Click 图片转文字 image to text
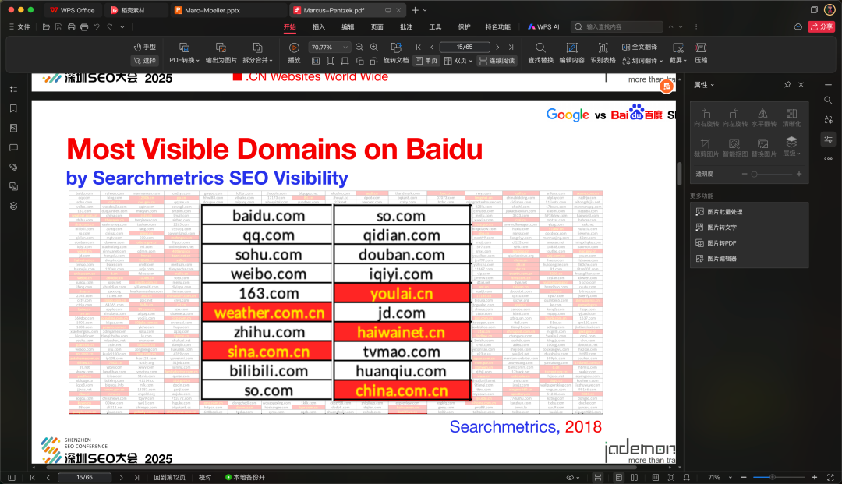The height and width of the screenshot is (484, 842). [x=716, y=228]
